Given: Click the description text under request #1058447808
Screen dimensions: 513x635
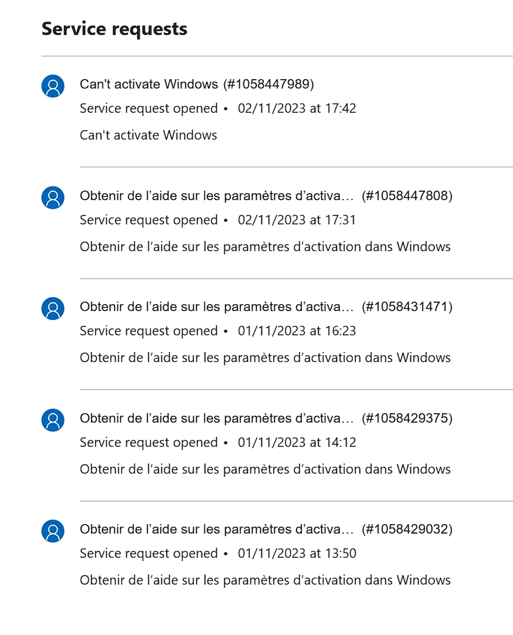Looking at the screenshot, I should (x=264, y=247).
